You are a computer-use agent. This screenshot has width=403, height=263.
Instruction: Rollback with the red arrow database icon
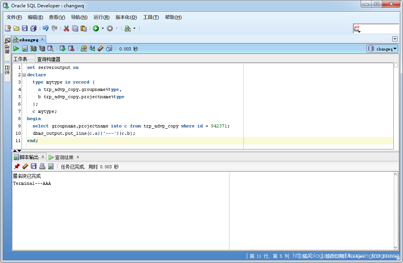click(x=71, y=48)
